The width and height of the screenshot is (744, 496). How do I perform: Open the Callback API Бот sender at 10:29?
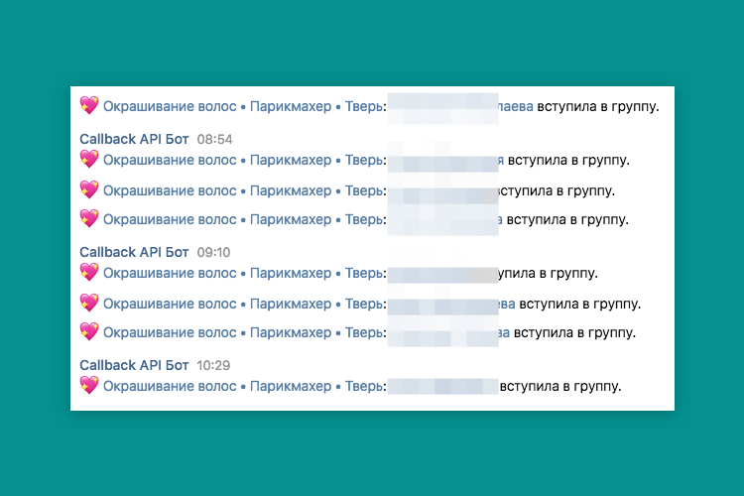(134, 365)
